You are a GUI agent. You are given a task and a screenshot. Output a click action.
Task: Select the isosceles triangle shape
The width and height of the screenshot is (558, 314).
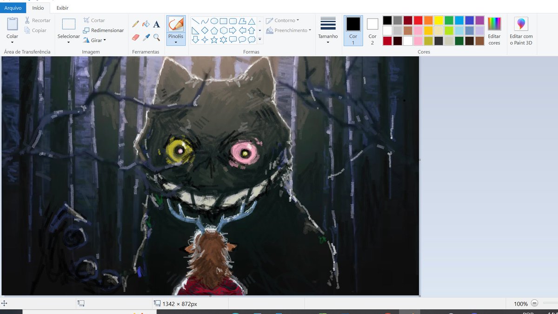click(252, 21)
